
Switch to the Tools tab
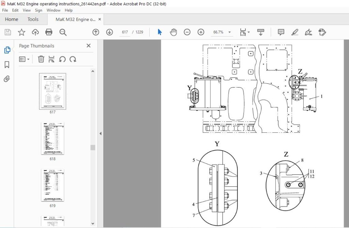tap(33, 19)
